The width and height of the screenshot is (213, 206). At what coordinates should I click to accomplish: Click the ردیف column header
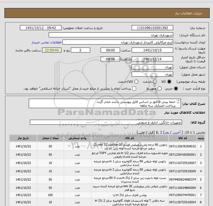coord(201,138)
